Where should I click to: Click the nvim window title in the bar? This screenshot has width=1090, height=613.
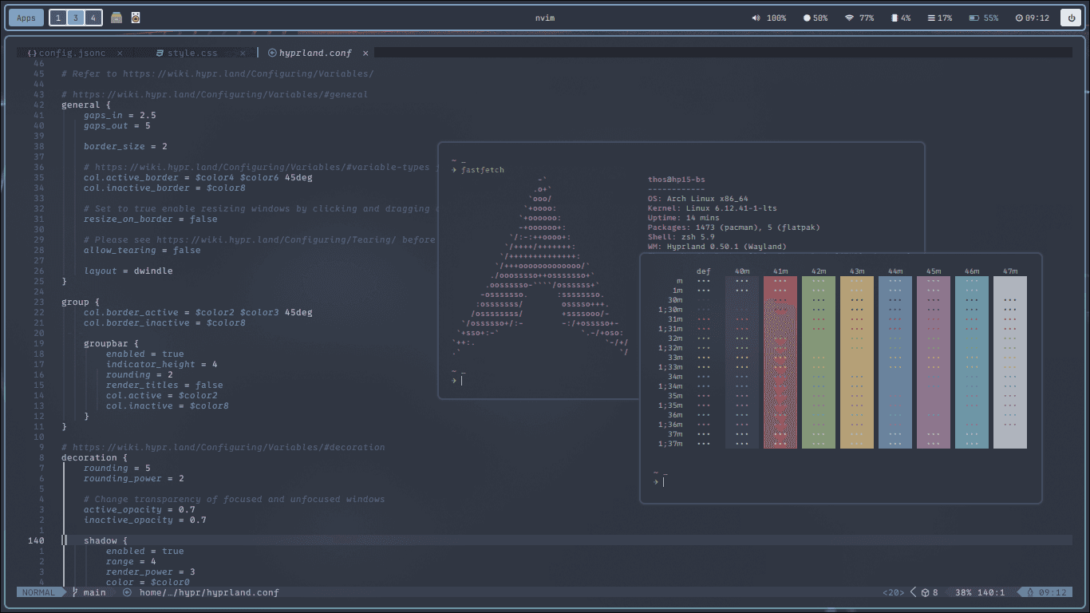coord(544,18)
